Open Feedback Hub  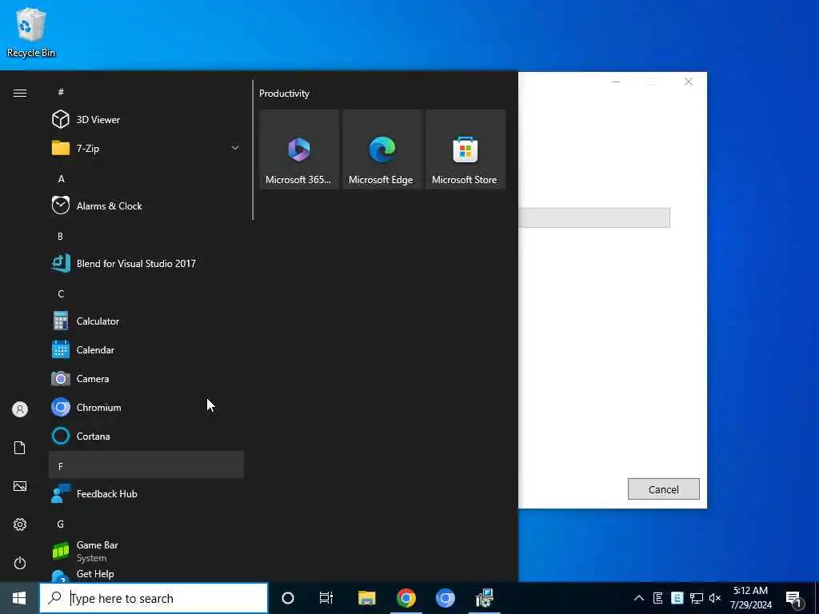(146, 493)
